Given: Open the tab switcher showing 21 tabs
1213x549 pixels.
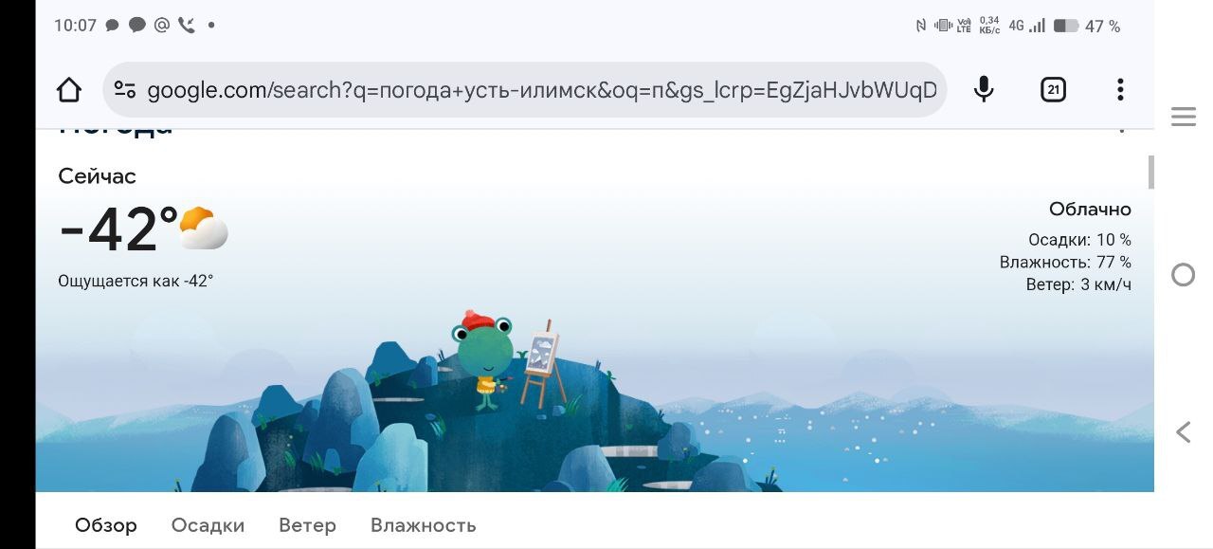Looking at the screenshot, I should coord(1053,90).
